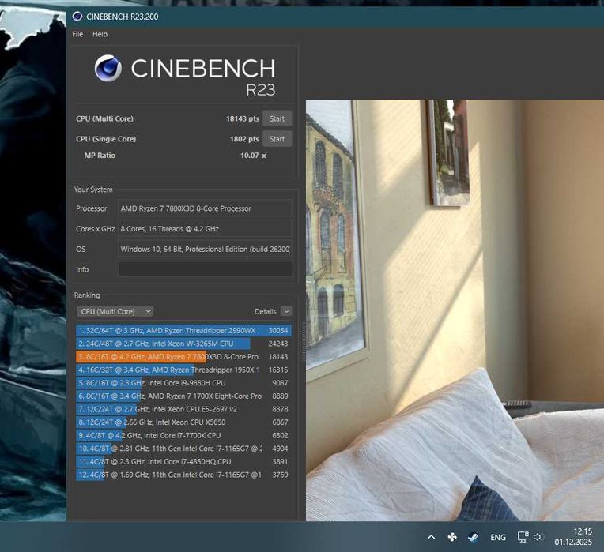
Task: Open the File menu
Action: pos(77,34)
